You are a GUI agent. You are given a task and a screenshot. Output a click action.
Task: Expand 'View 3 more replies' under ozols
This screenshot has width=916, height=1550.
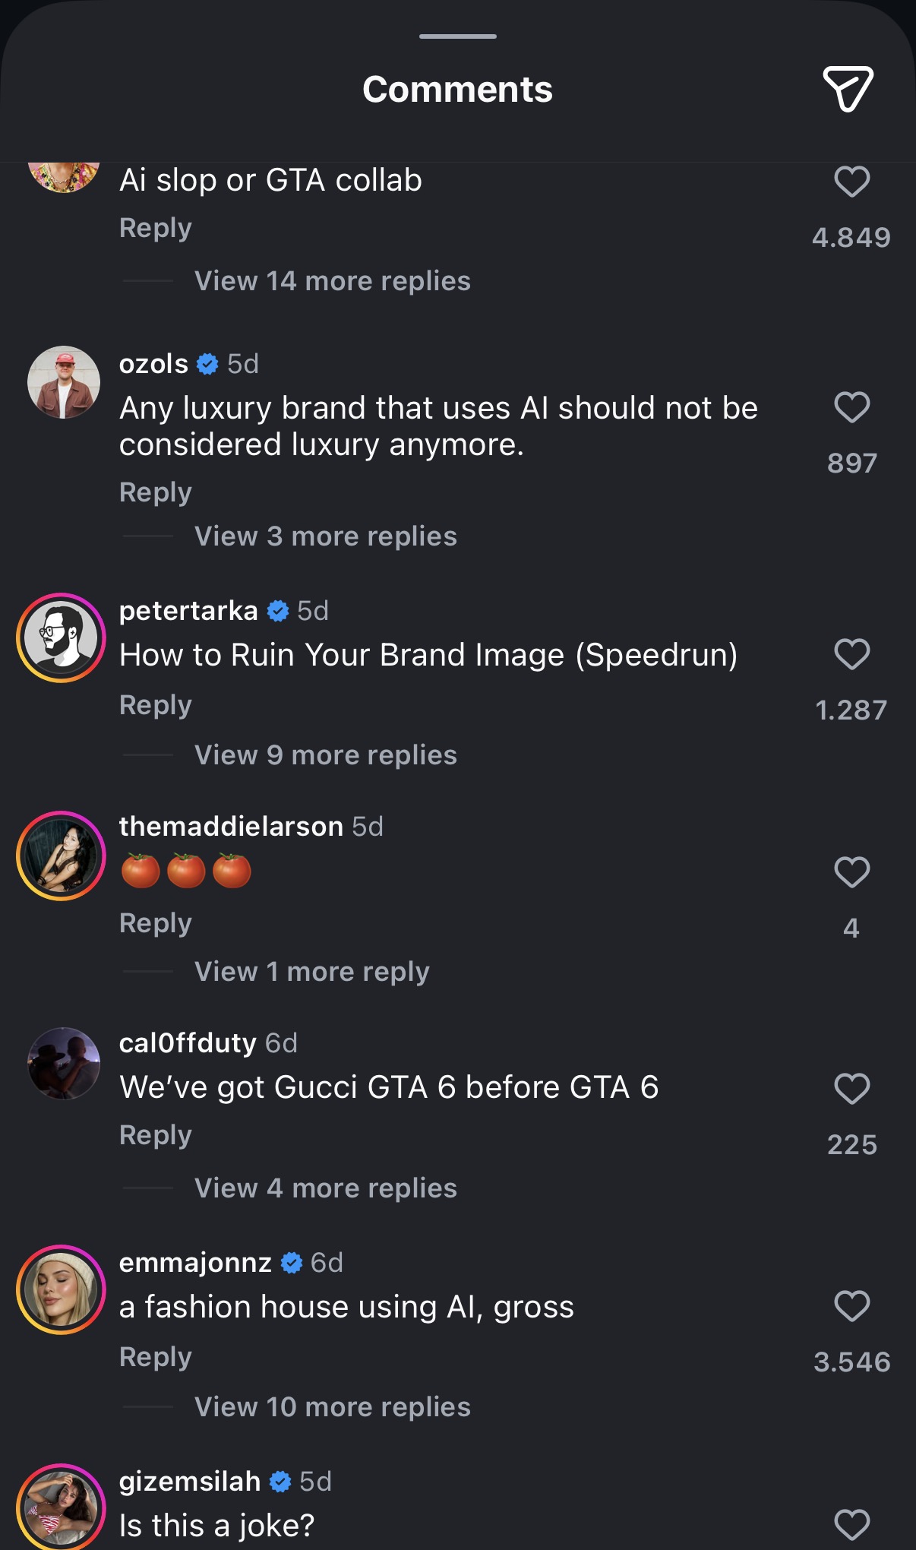pos(325,536)
